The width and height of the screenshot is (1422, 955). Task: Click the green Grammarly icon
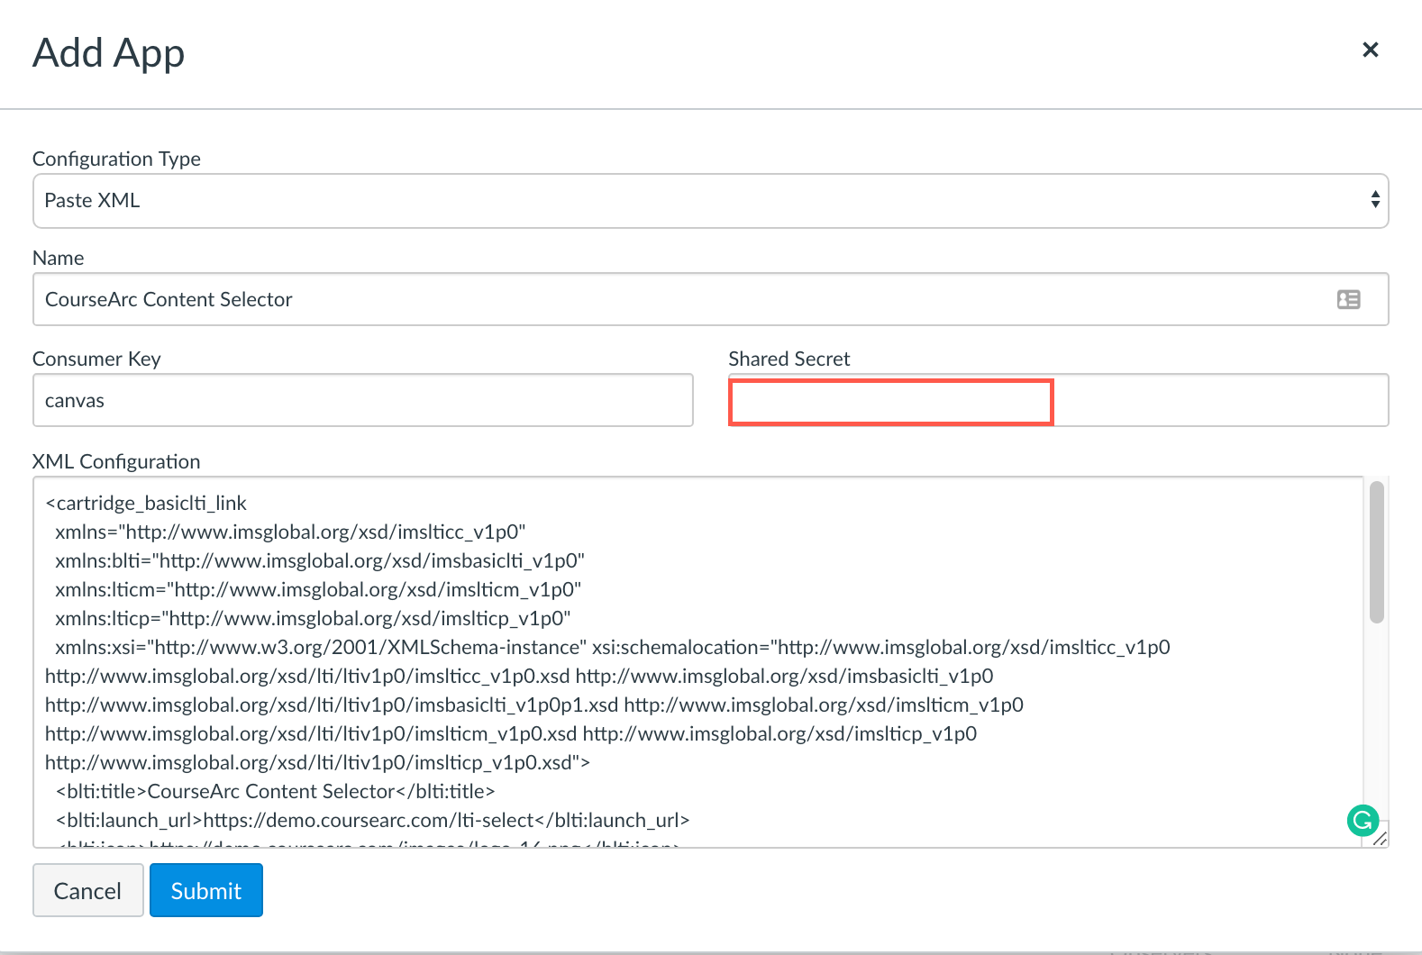[1363, 820]
